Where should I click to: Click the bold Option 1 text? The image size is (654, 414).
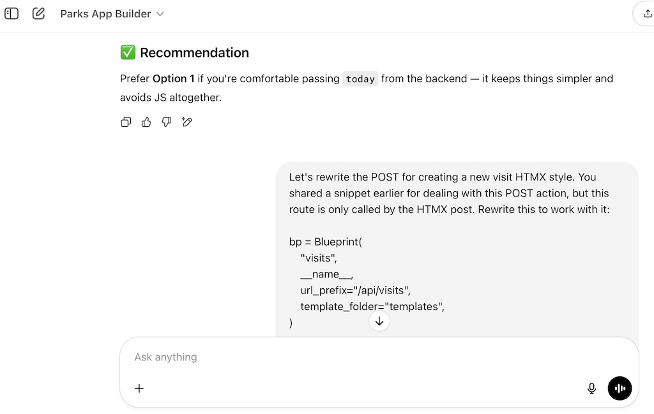pos(174,78)
